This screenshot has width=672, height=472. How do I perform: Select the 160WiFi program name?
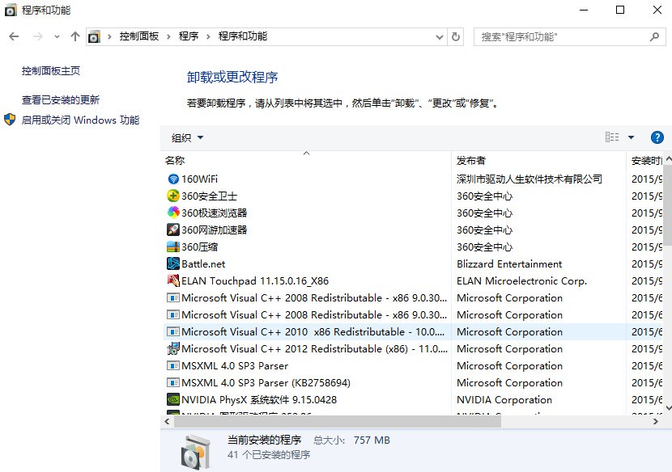pos(199,179)
